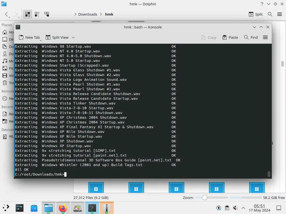Click the command prompt line in terminal
This screenshot has width=286, height=214.
point(41,174)
